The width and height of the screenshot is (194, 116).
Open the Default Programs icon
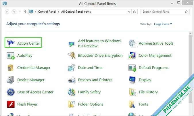click(132, 68)
